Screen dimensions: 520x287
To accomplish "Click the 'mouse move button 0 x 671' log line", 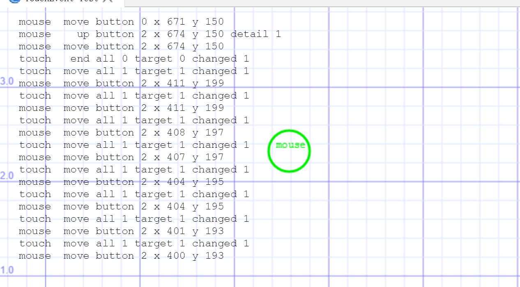I will point(121,22).
